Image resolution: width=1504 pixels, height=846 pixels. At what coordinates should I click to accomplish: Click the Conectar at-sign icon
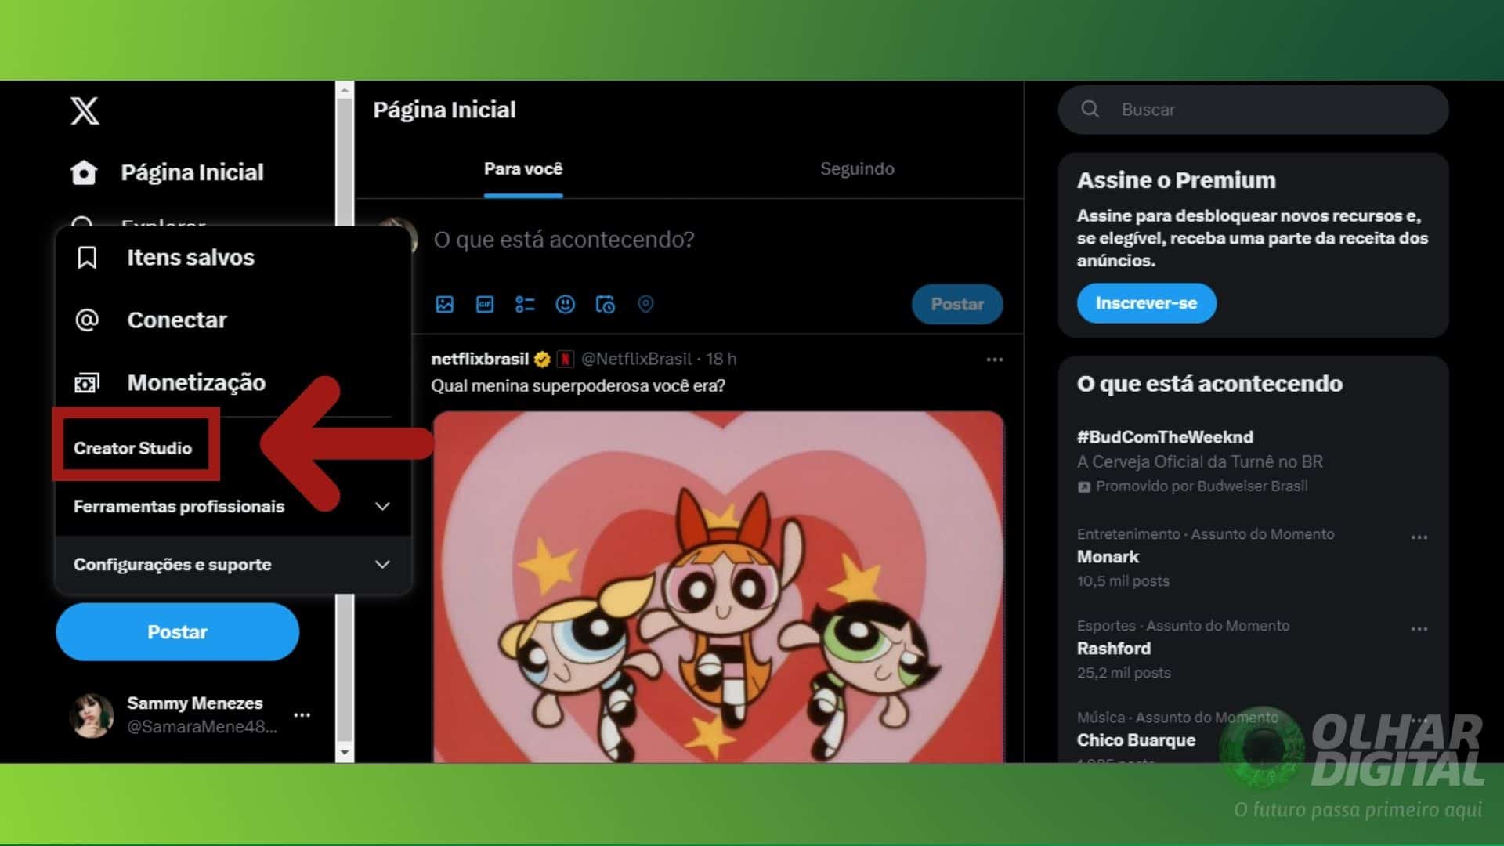pos(87,320)
